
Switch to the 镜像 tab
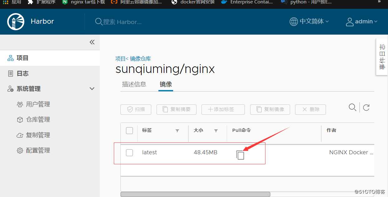[x=166, y=84]
